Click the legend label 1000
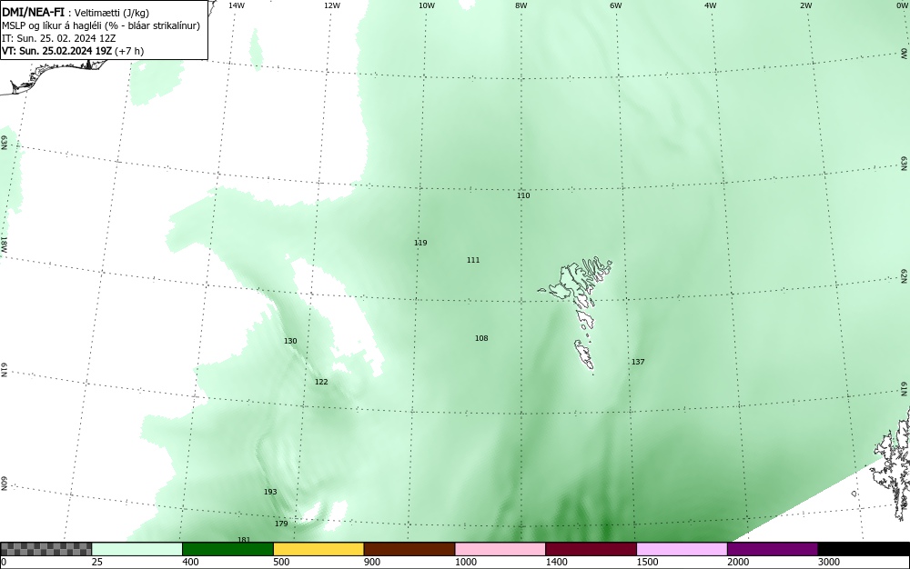Viewport: 910px width, 569px height. coord(465,562)
